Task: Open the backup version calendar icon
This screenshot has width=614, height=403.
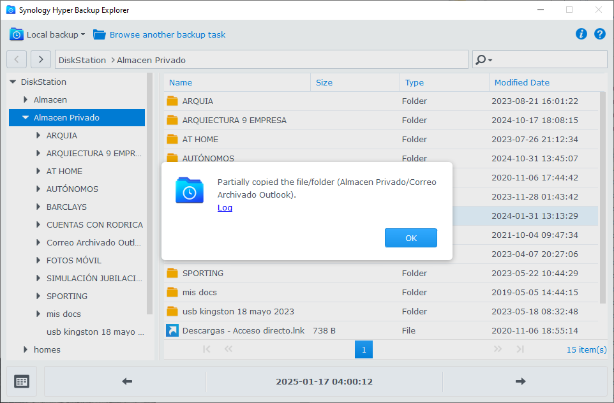Action: click(22, 381)
